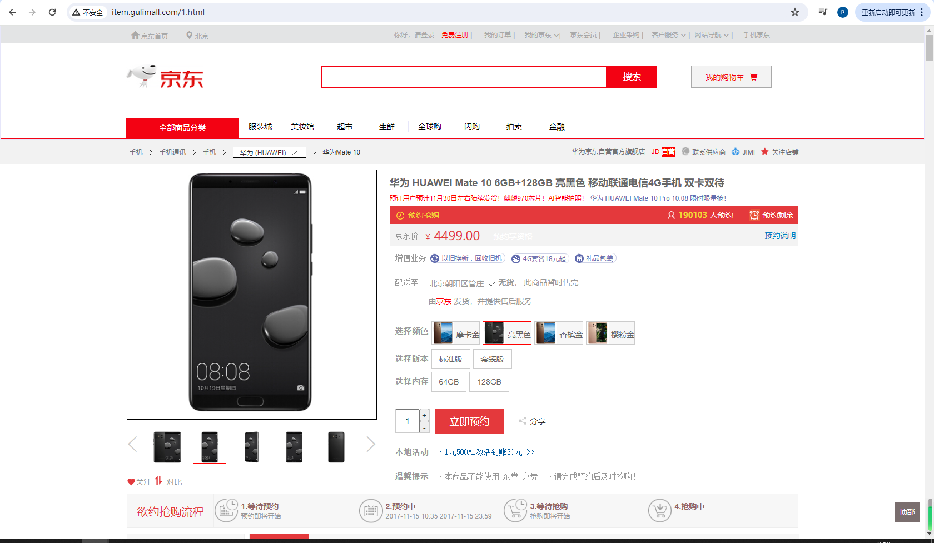Click the 礼品包装 gift icon

click(579, 258)
